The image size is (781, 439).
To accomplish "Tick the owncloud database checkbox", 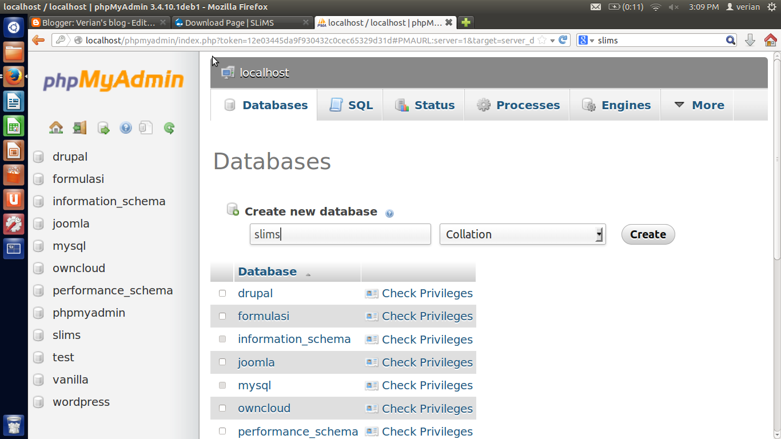I will pyautogui.click(x=222, y=408).
